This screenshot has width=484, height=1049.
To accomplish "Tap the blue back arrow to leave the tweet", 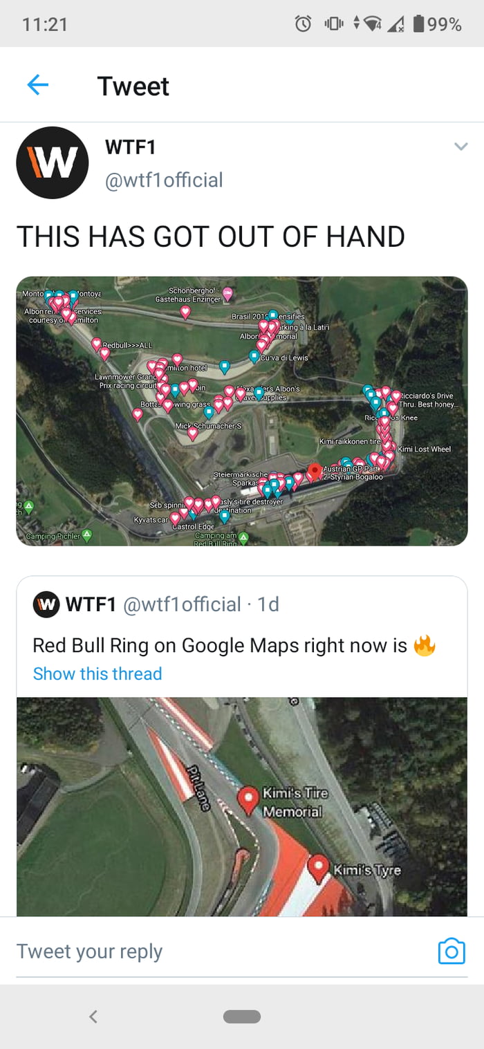I will point(39,84).
